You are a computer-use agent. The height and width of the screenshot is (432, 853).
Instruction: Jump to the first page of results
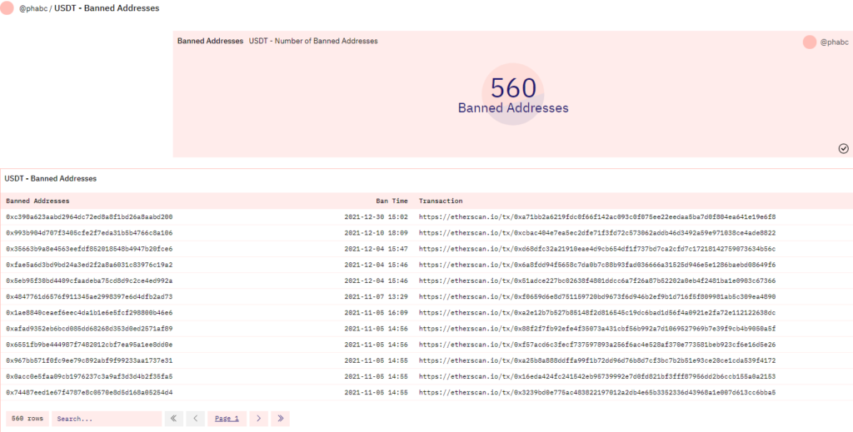[174, 419]
